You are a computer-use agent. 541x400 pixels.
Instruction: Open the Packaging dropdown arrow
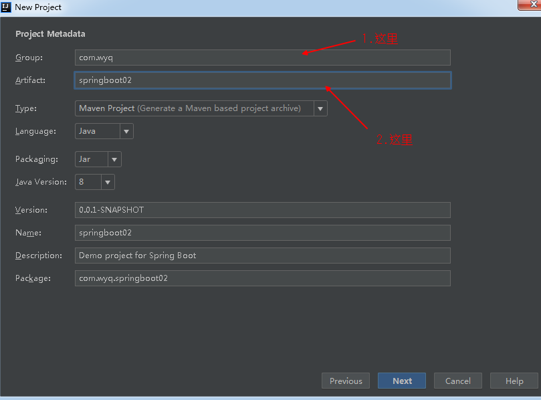coord(114,159)
